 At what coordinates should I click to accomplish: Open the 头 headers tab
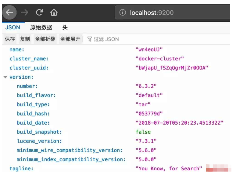click(65, 27)
